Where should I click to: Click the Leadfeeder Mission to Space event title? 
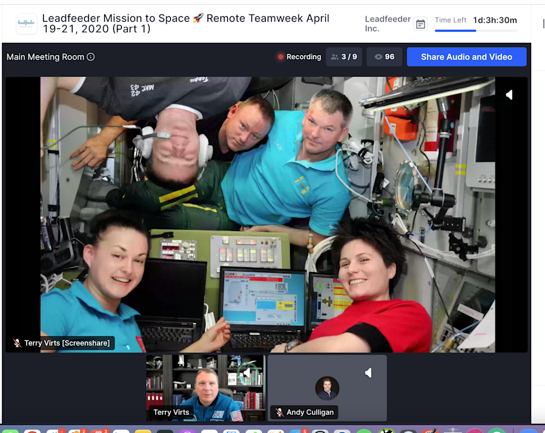(x=186, y=23)
